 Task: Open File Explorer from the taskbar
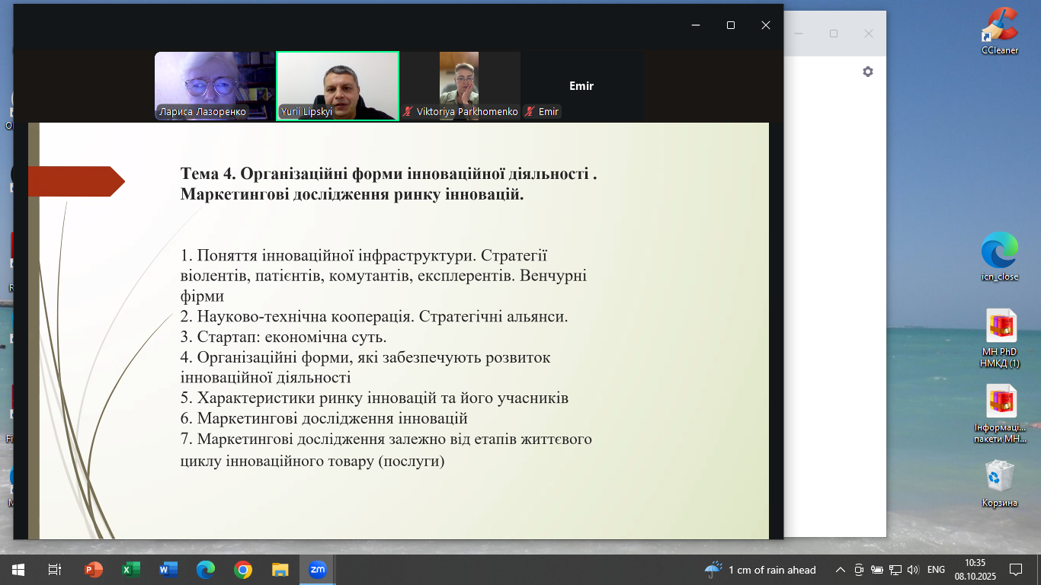280,570
